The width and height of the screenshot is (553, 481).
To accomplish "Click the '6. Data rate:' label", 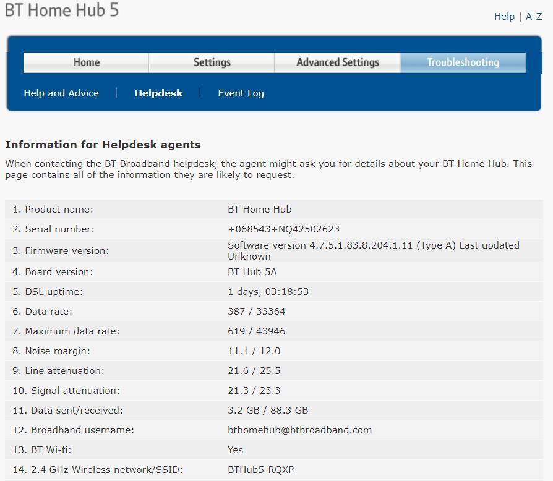I will (42, 311).
